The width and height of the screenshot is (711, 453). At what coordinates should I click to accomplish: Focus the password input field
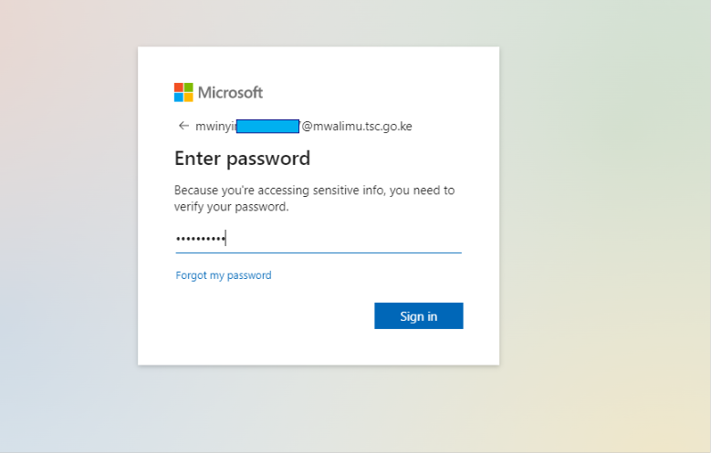click(318, 239)
